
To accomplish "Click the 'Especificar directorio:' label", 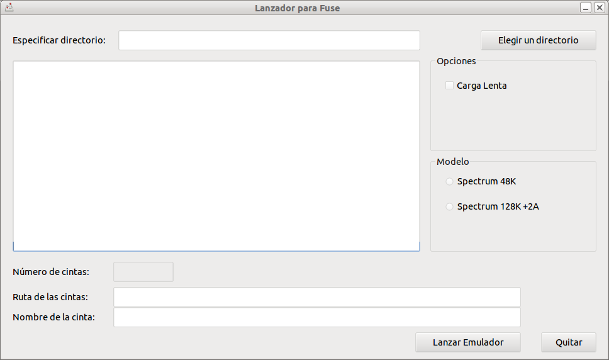I will (59, 40).
